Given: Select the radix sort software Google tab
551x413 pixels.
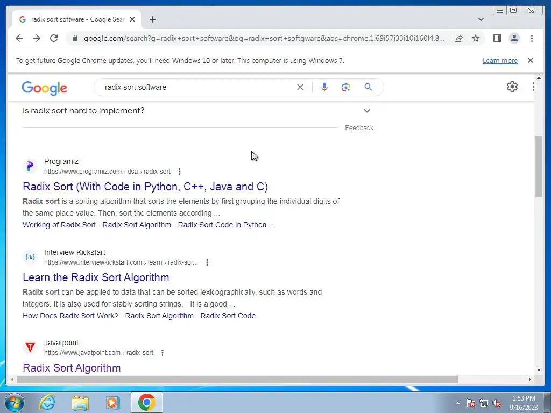Looking at the screenshot, I should click(76, 19).
